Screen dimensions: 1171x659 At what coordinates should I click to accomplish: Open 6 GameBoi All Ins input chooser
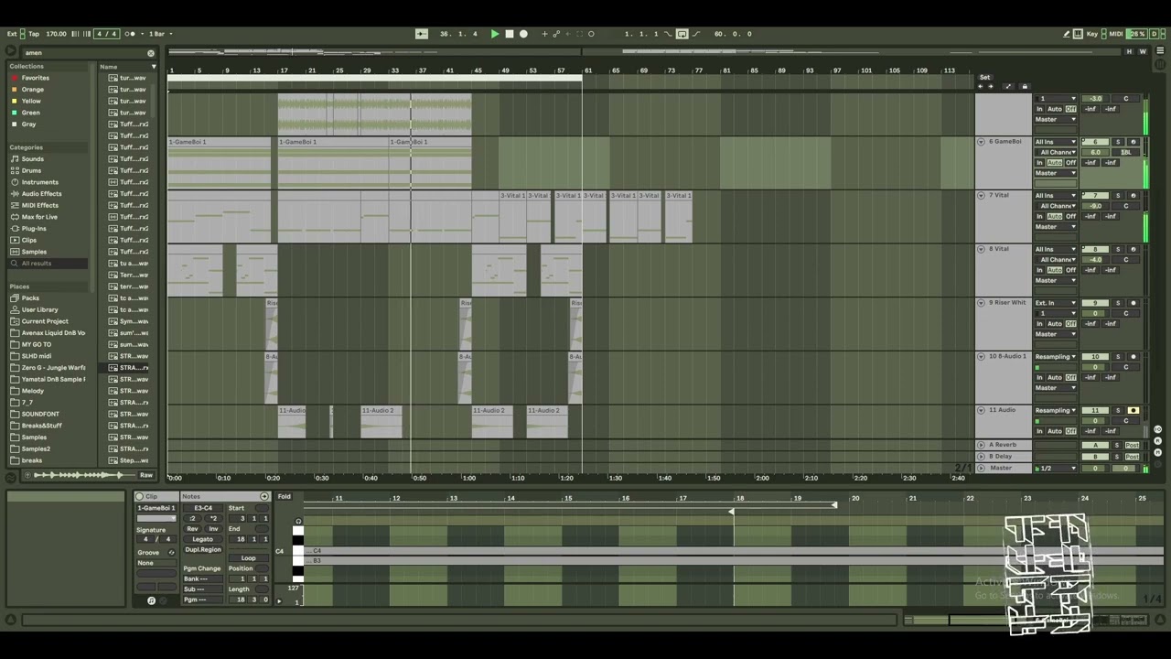[1056, 142]
